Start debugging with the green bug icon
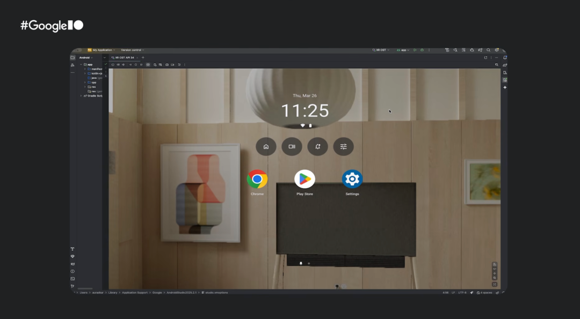Image resolution: width=580 pixels, height=319 pixels. click(422, 50)
